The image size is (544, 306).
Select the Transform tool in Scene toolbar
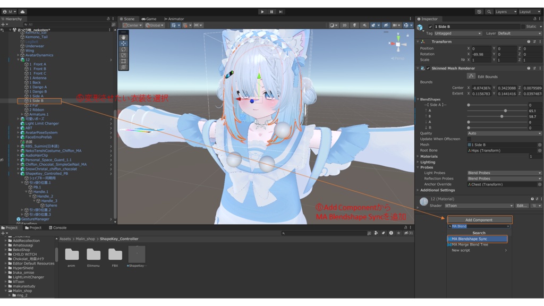point(123,67)
